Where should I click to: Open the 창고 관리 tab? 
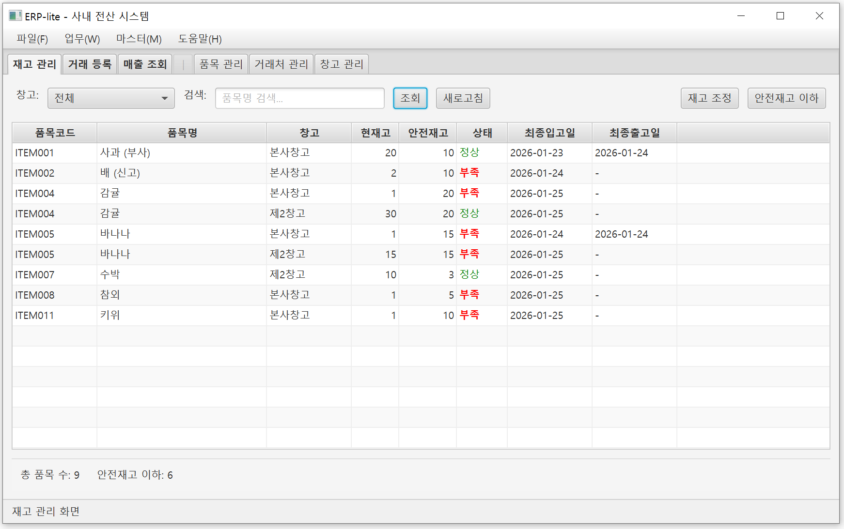point(342,64)
